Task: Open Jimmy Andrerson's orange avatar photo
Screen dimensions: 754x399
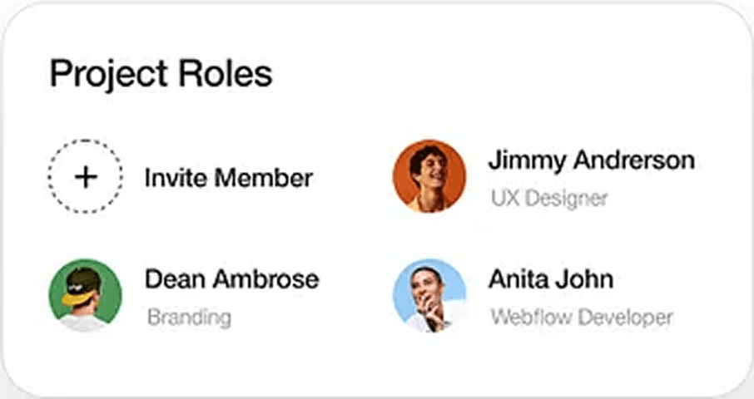Action: point(429,176)
